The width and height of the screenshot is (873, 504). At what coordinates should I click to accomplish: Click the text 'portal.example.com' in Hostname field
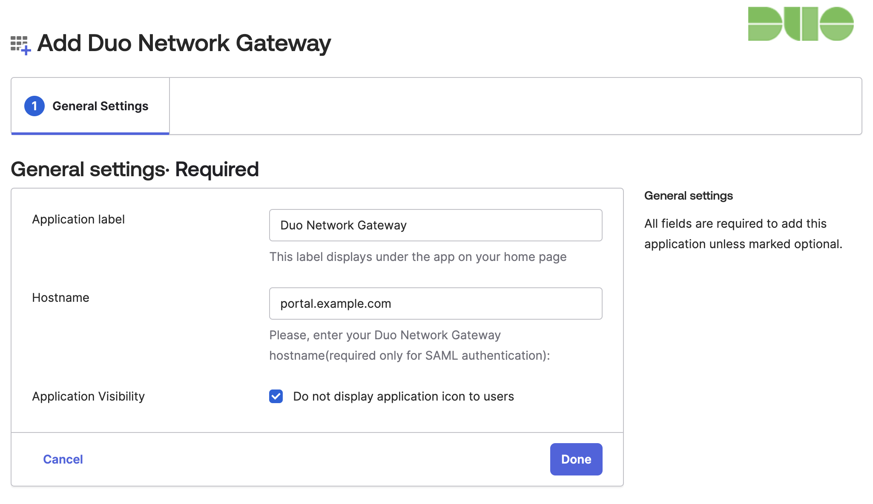tap(335, 303)
